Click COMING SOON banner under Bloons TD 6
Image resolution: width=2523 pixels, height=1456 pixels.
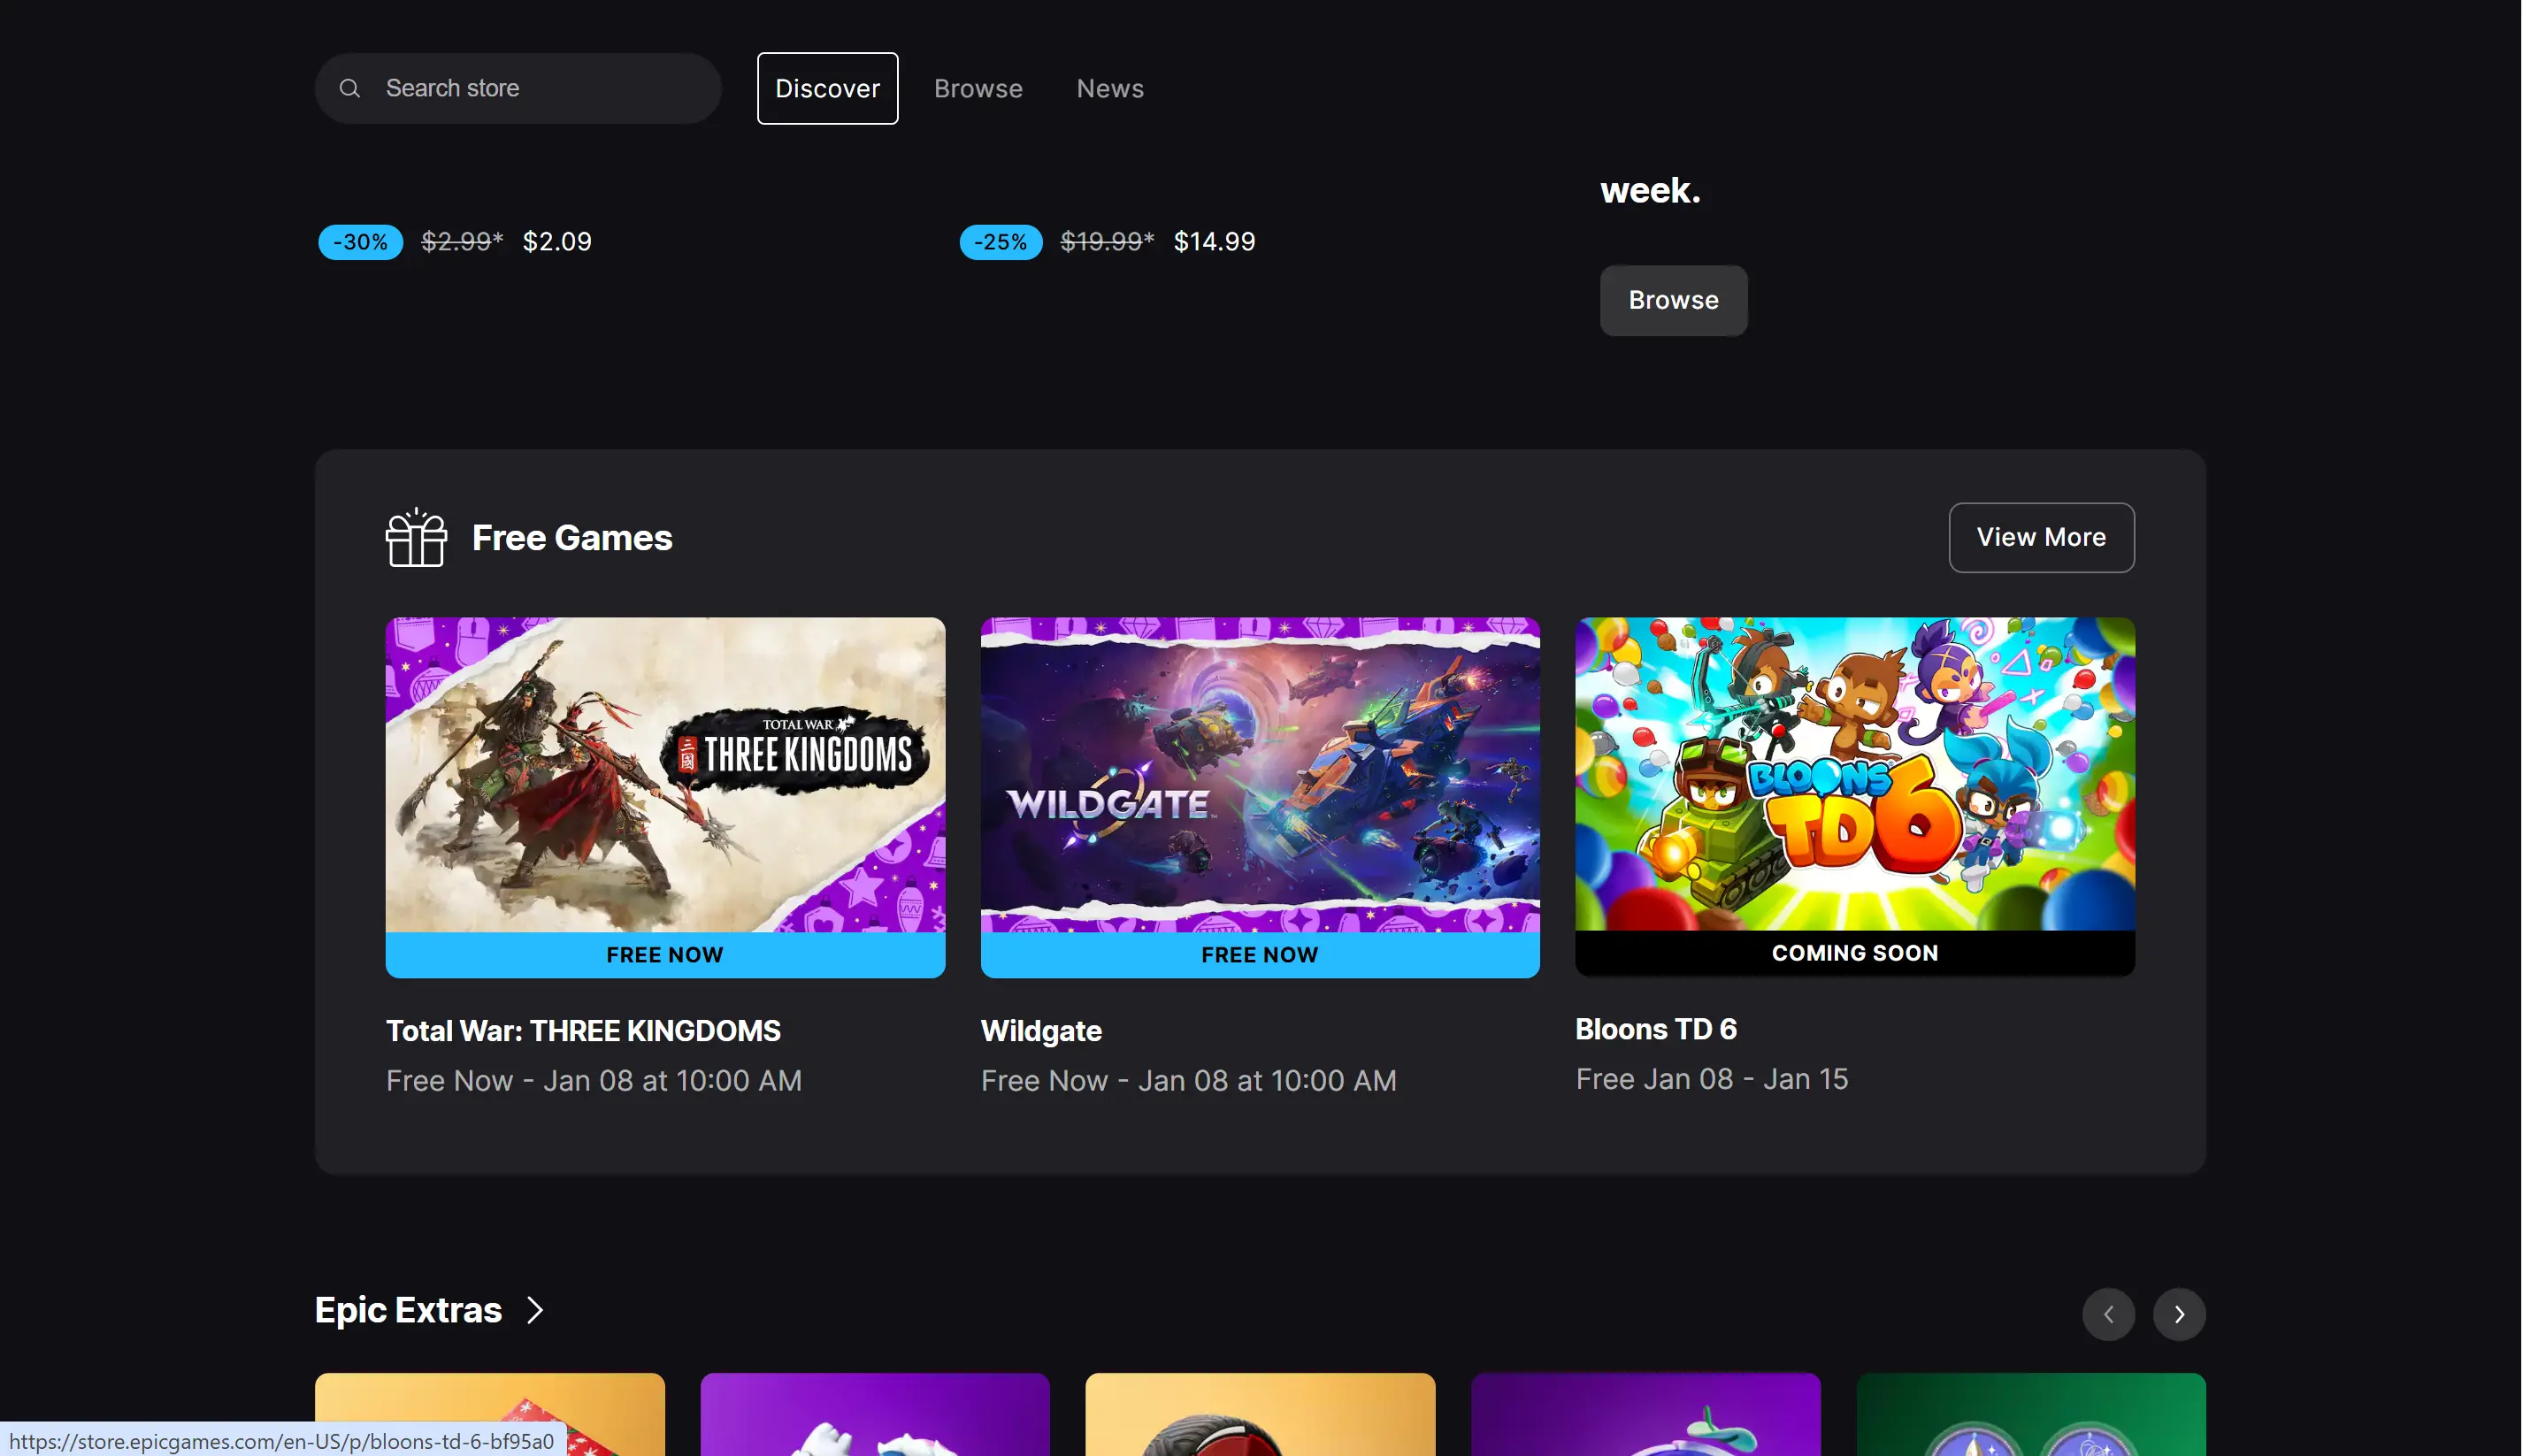click(1855, 953)
